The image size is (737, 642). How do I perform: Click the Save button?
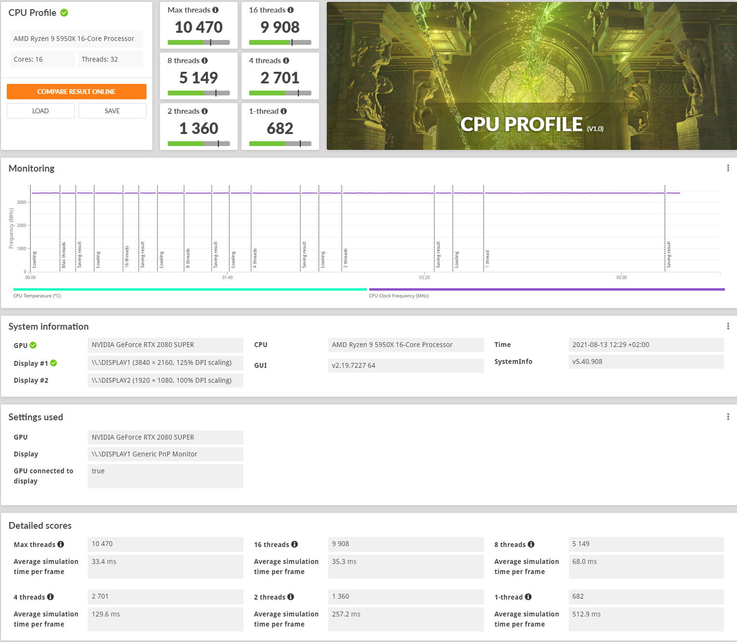click(x=112, y=110)
